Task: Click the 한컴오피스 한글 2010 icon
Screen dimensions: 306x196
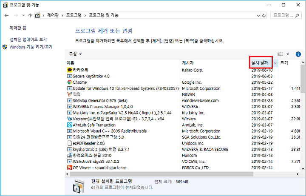Action: pyautogui.click(x=69, y=155)
